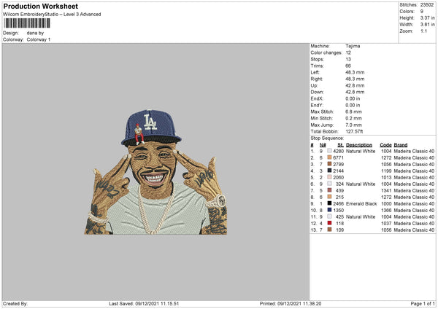This screenshot has height=309, width=438.
Task: Select the stitch count 2466 in row 9
Action: (338, 203)
